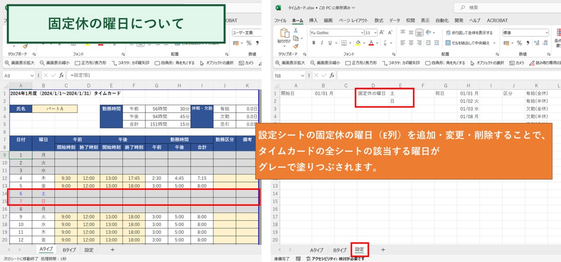Click Center horizontal align icon in right window
The image size is (561, 262).
tap(411, 43)
